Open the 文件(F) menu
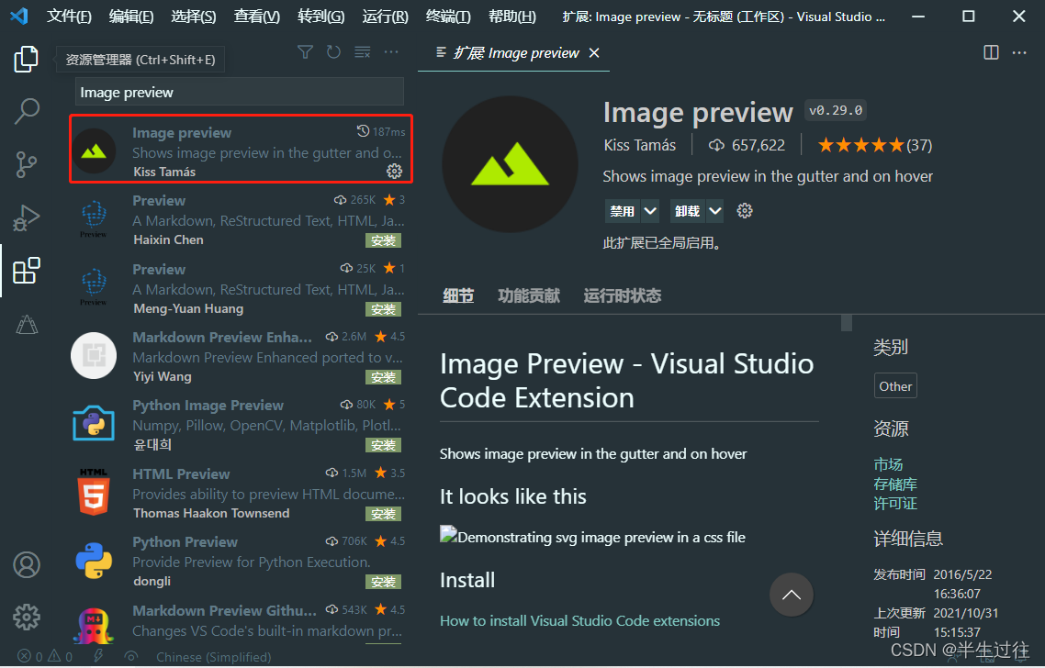Viewport: 1045px width, 668px height. (x=69, y=17)
